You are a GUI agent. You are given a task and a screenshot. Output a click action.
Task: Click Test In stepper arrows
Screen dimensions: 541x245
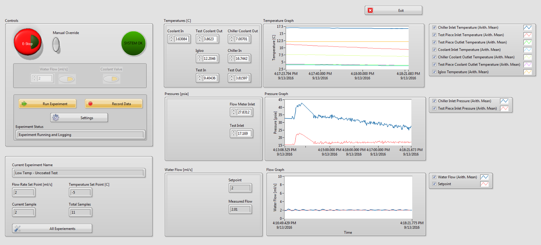click(x=200, y=78)
